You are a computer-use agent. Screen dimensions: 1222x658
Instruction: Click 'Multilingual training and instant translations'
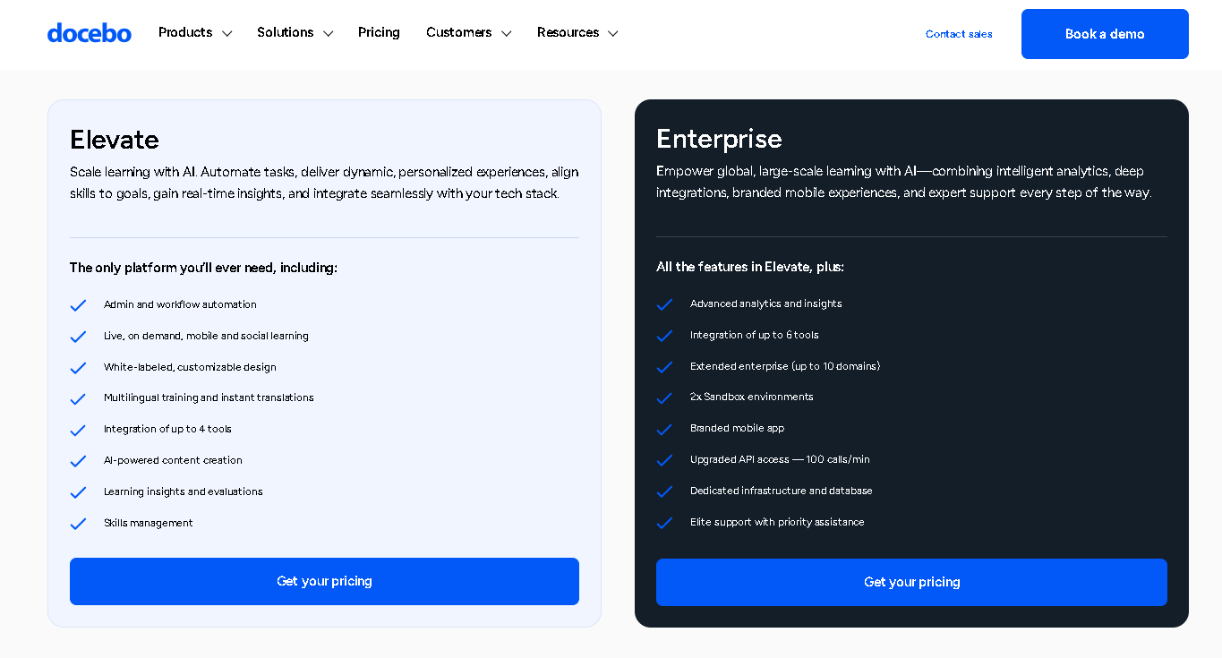coord(209,397)
